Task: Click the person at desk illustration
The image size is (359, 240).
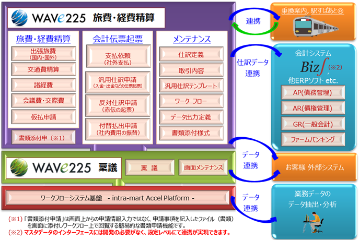Action: click(313, 222)
